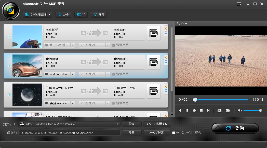Uncheck the title0.mxf file checkbox
Image resolution: width=267 pixels, height=148 pixels.
[9, 65]
